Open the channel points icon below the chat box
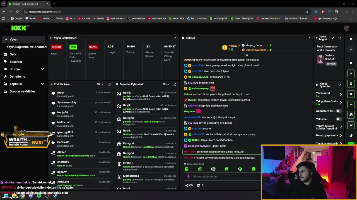357x200 pixels. click(189, 185)
